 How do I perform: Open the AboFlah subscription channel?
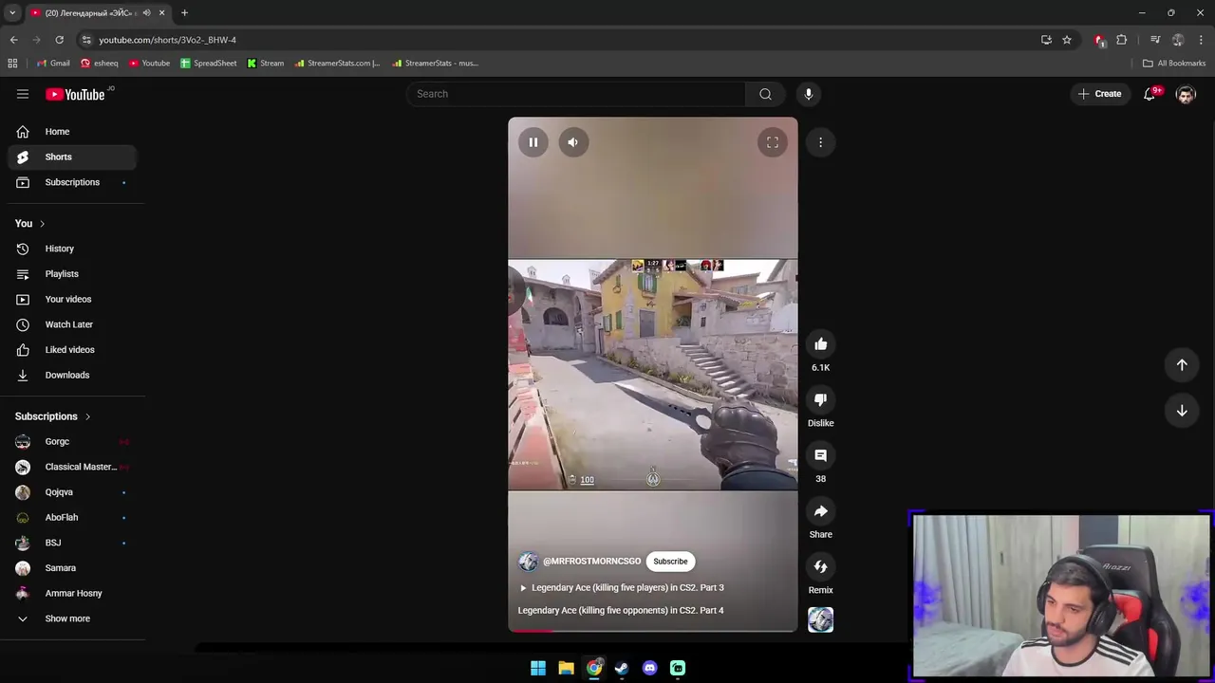[x=72, y=517]
